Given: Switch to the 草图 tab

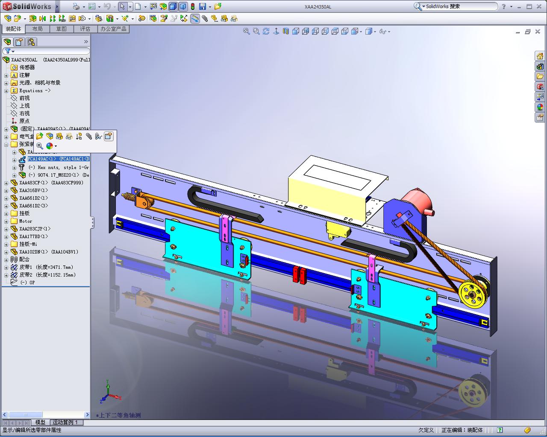Looking at the screenshot, I should click(x=62, y=29).
